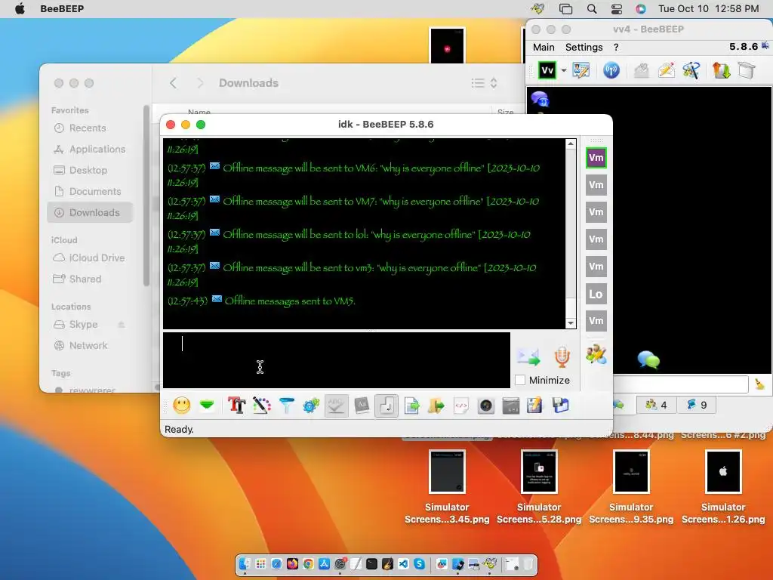The image size is (773, 580).
Task: Click the chat message input field
Action: click(336, 360)
